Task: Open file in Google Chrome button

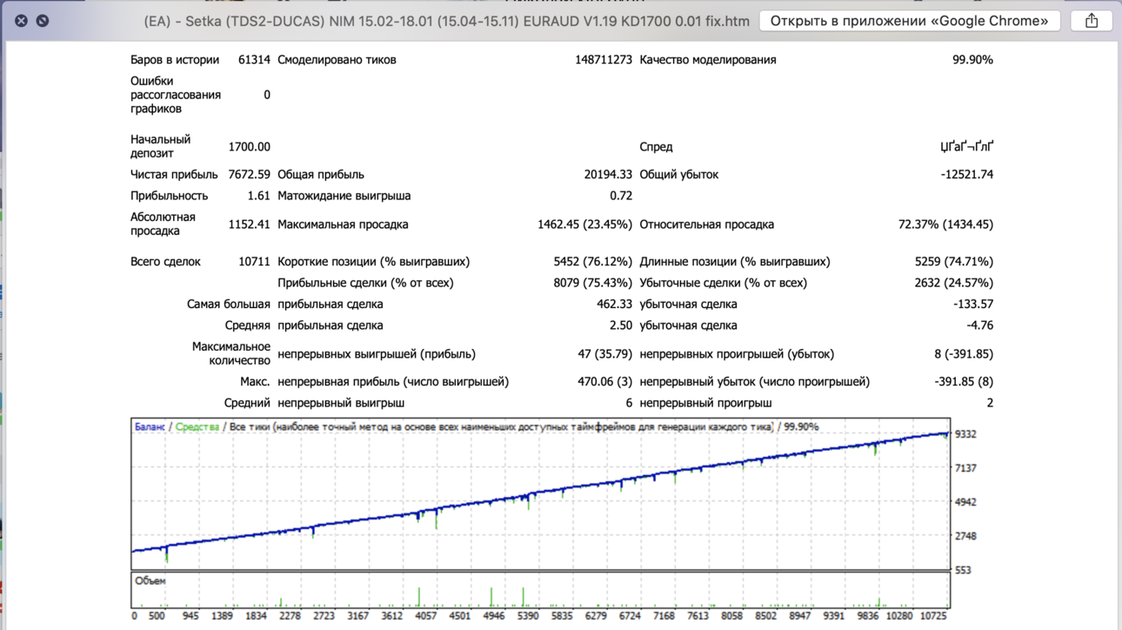Action: coord(910,20)
